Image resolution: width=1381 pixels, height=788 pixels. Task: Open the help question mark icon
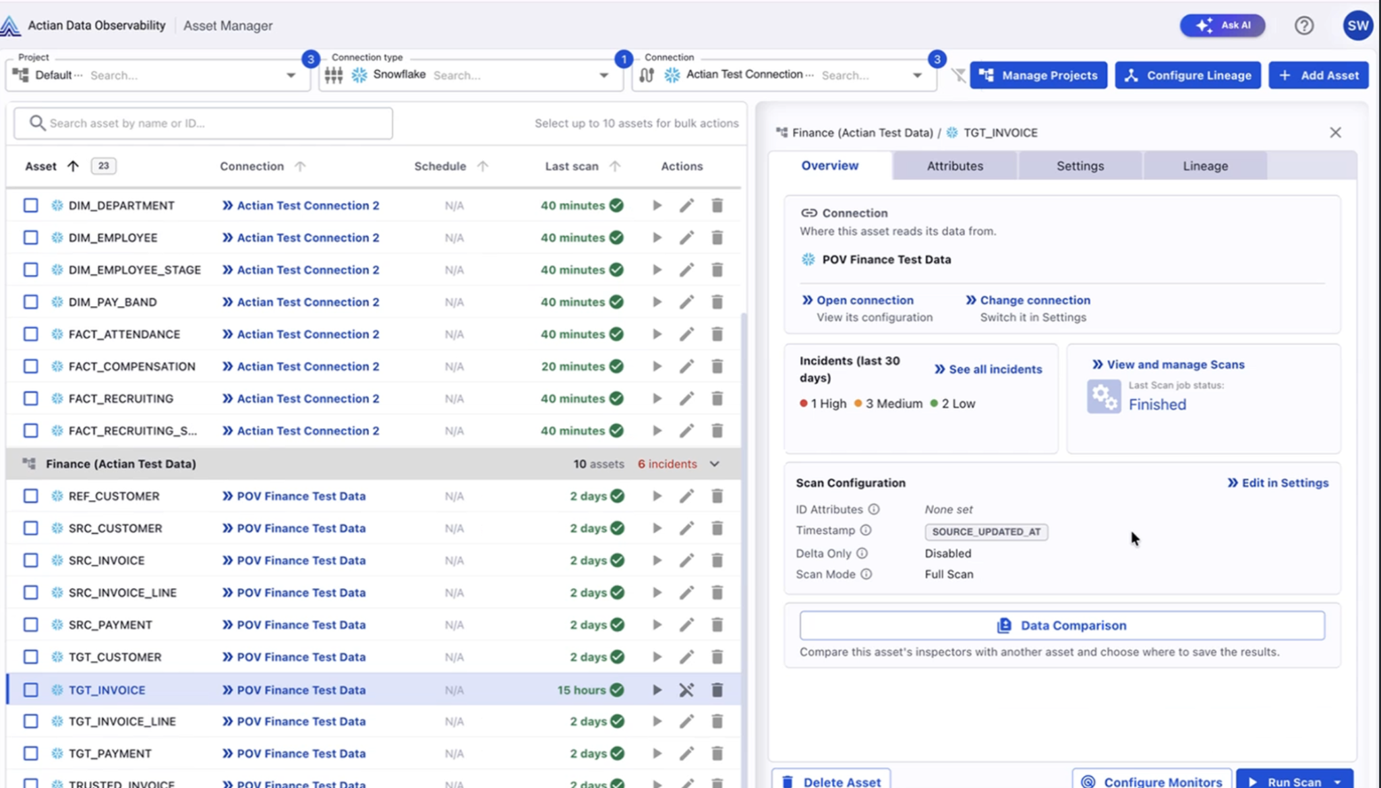[1303, 26]
